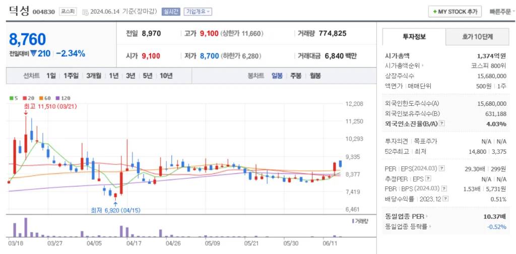516x254 pixels.
Task: Click help icon next to 외국인소진율(B/A)
Action: click(442, 123)
